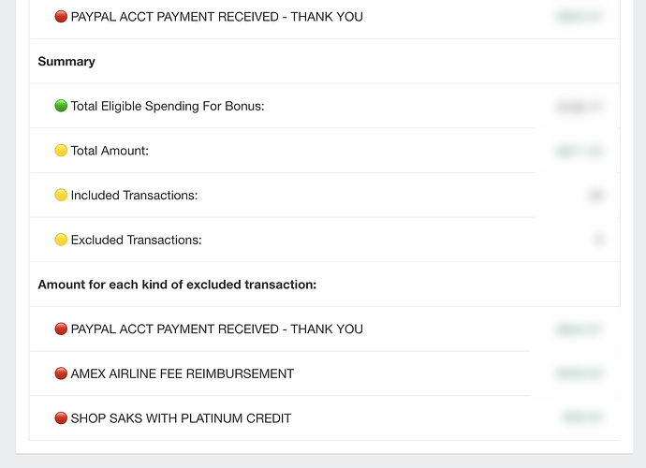Click the yellow circle next to Included Transactions
This screenshot has height=468, width=646.
[61, 195]
